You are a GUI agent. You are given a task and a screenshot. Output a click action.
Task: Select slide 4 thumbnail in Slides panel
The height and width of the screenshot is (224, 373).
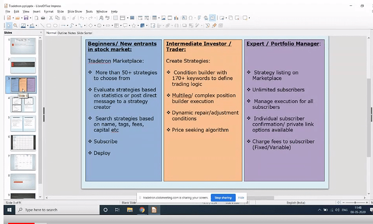pos(23,104)
